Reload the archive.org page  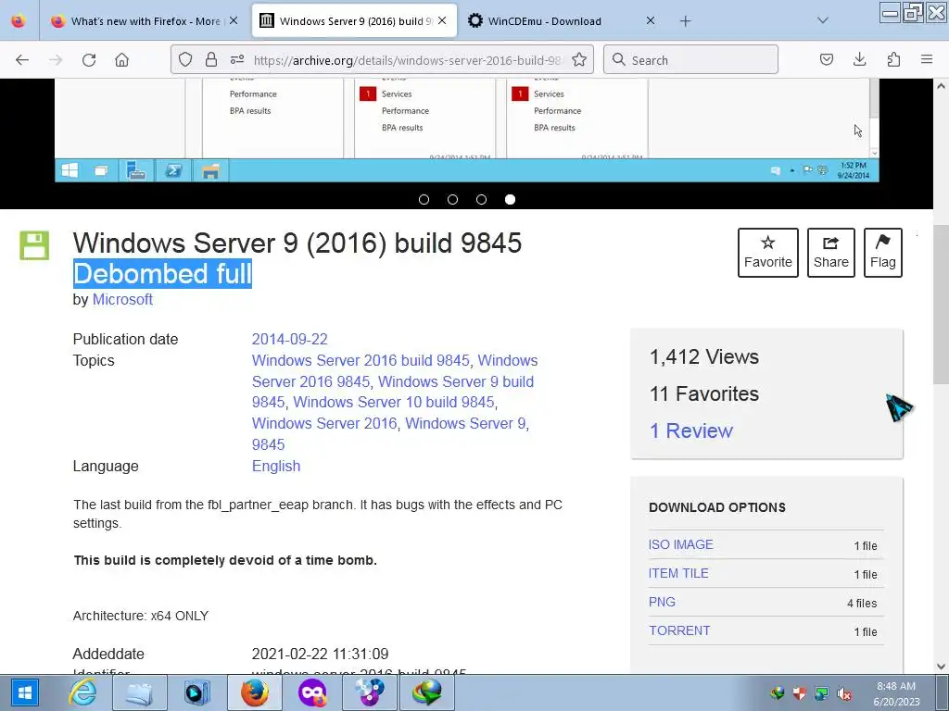(89, 60)
